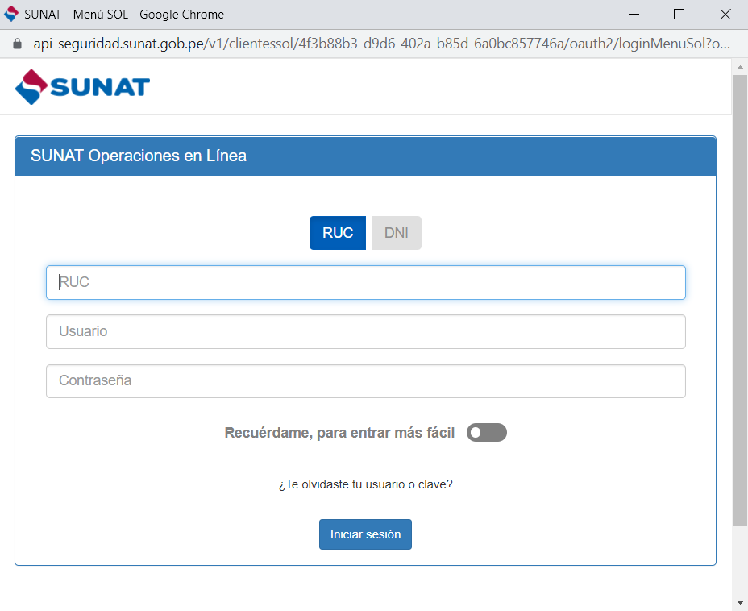The width and height of the screenshot is (748, 611).
Task: Click the Usuario input field
Action: point(365,331)
